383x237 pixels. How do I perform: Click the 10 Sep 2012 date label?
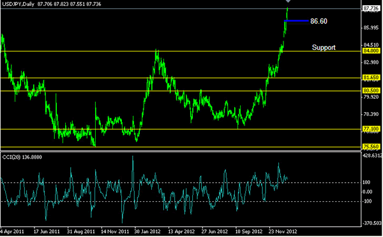coord(249,231)
